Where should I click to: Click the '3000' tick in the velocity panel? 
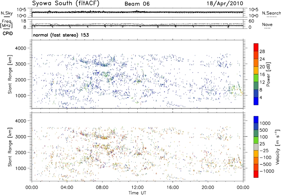tap(20, 137)
